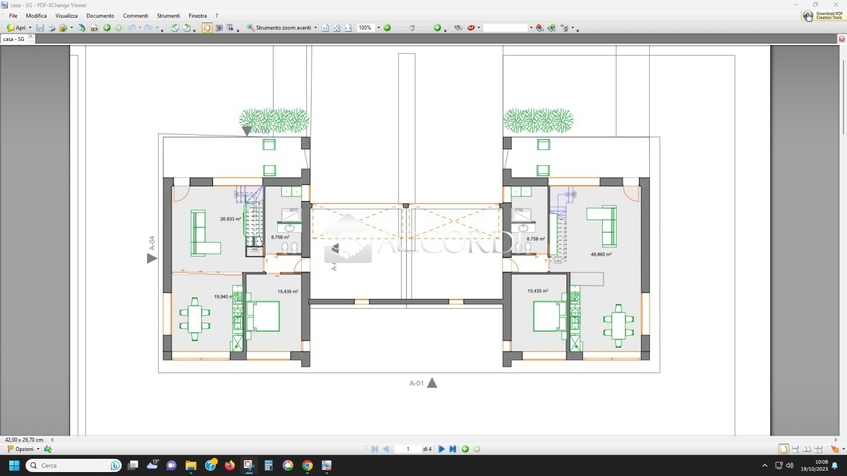
Task: Click the red stamp tool icon
Action: click(x=471, y=28)
